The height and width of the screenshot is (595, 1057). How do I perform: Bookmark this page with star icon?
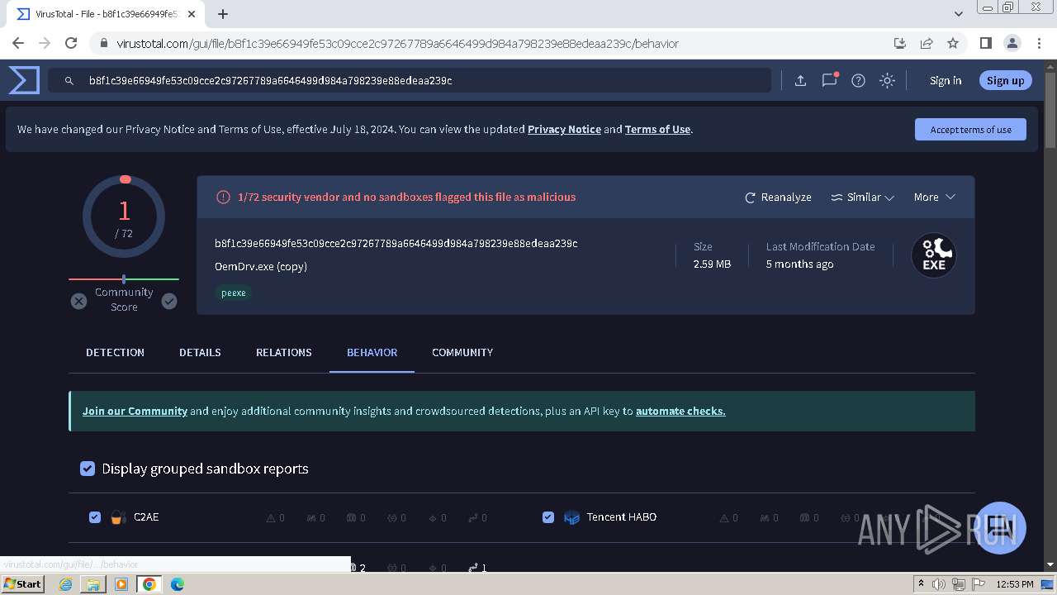[953, 43]
